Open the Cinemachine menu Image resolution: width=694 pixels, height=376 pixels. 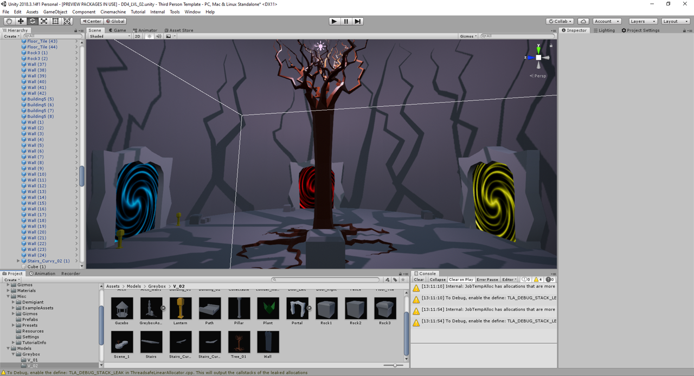click(113, 12)
